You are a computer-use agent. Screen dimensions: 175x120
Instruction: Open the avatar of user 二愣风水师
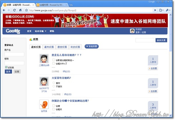tap(44, 58)
